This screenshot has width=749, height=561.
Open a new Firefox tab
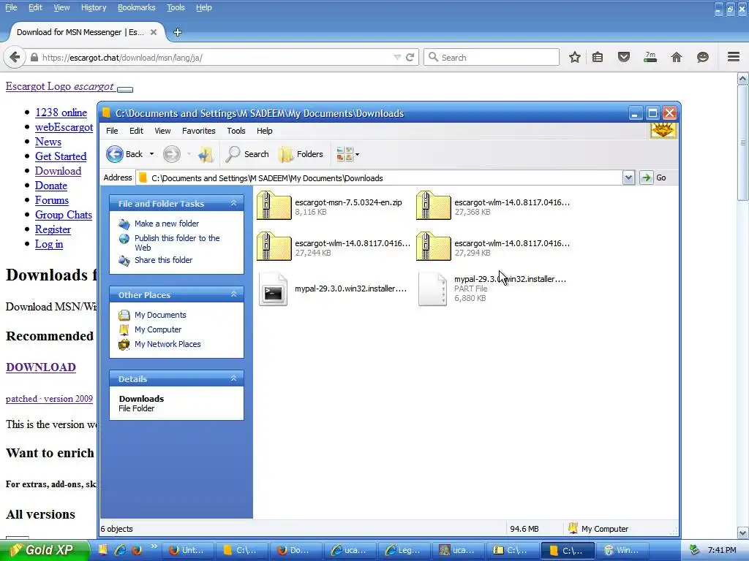pyautogui.click(x=177, y=32)
